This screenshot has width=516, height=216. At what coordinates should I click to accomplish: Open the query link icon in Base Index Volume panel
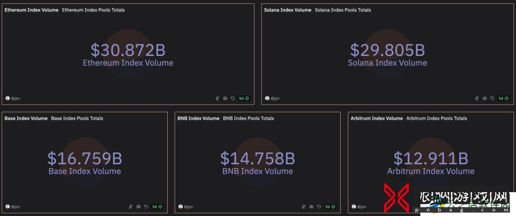[x=131, y=206]
